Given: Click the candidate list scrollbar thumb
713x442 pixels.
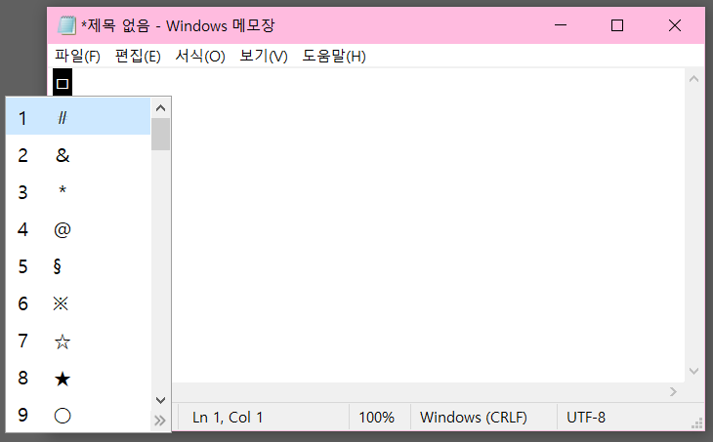Looking at the screenshot, I should (x=160, y=134).
